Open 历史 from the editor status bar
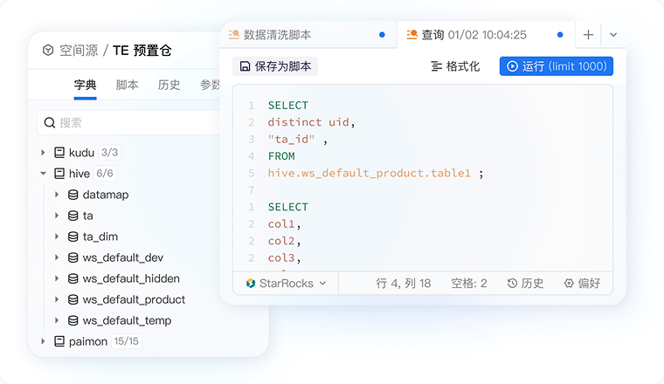 [x=525, y=284]
